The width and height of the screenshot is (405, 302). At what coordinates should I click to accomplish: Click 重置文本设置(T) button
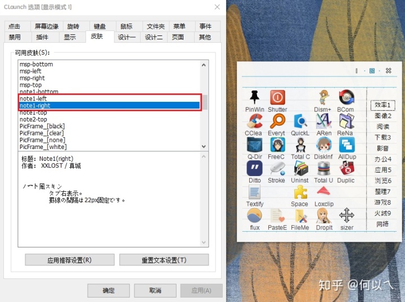point(164,260)
